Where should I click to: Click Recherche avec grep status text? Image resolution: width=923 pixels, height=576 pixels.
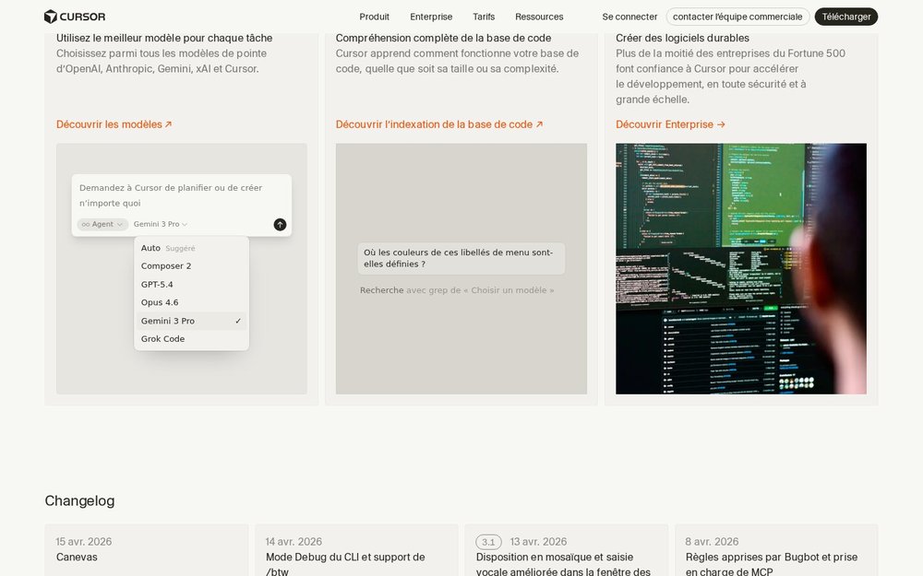(457, 290)
